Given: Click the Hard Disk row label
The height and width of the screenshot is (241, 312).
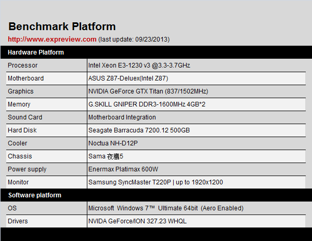Looking at the screenshot, I should 22,130.
